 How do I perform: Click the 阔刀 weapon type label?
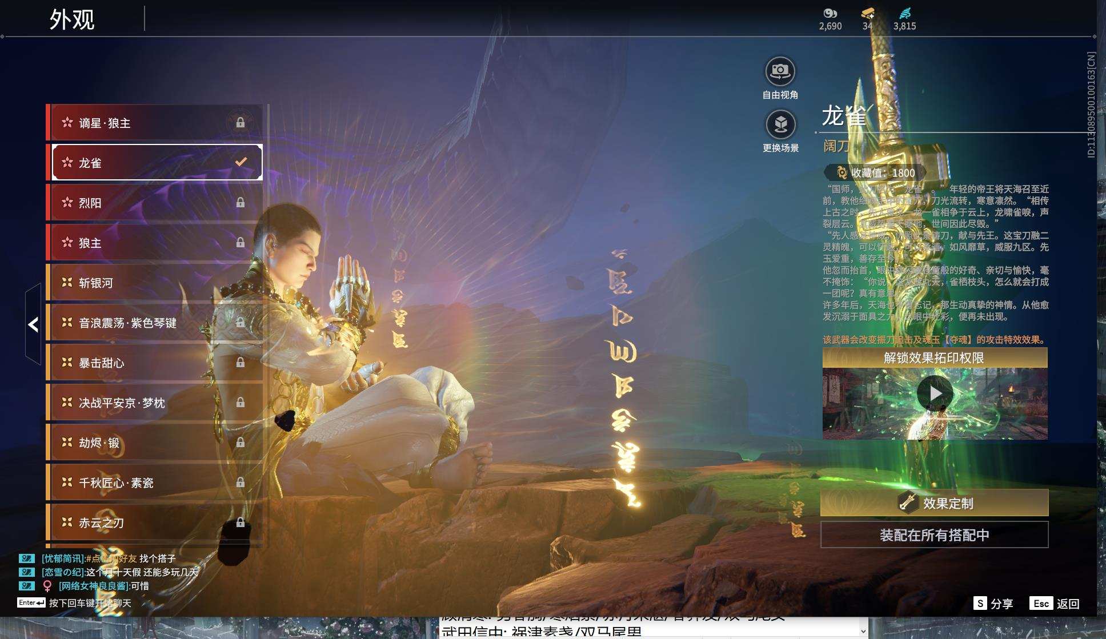pos(836,146)
